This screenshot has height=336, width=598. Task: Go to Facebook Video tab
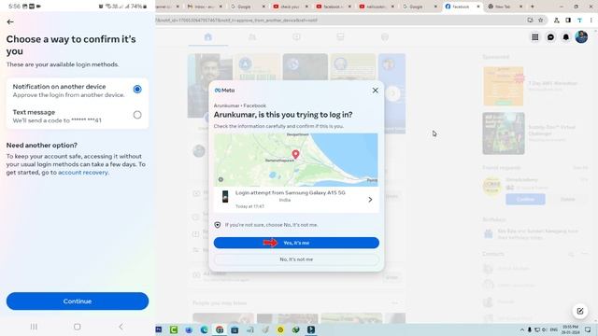296,37
